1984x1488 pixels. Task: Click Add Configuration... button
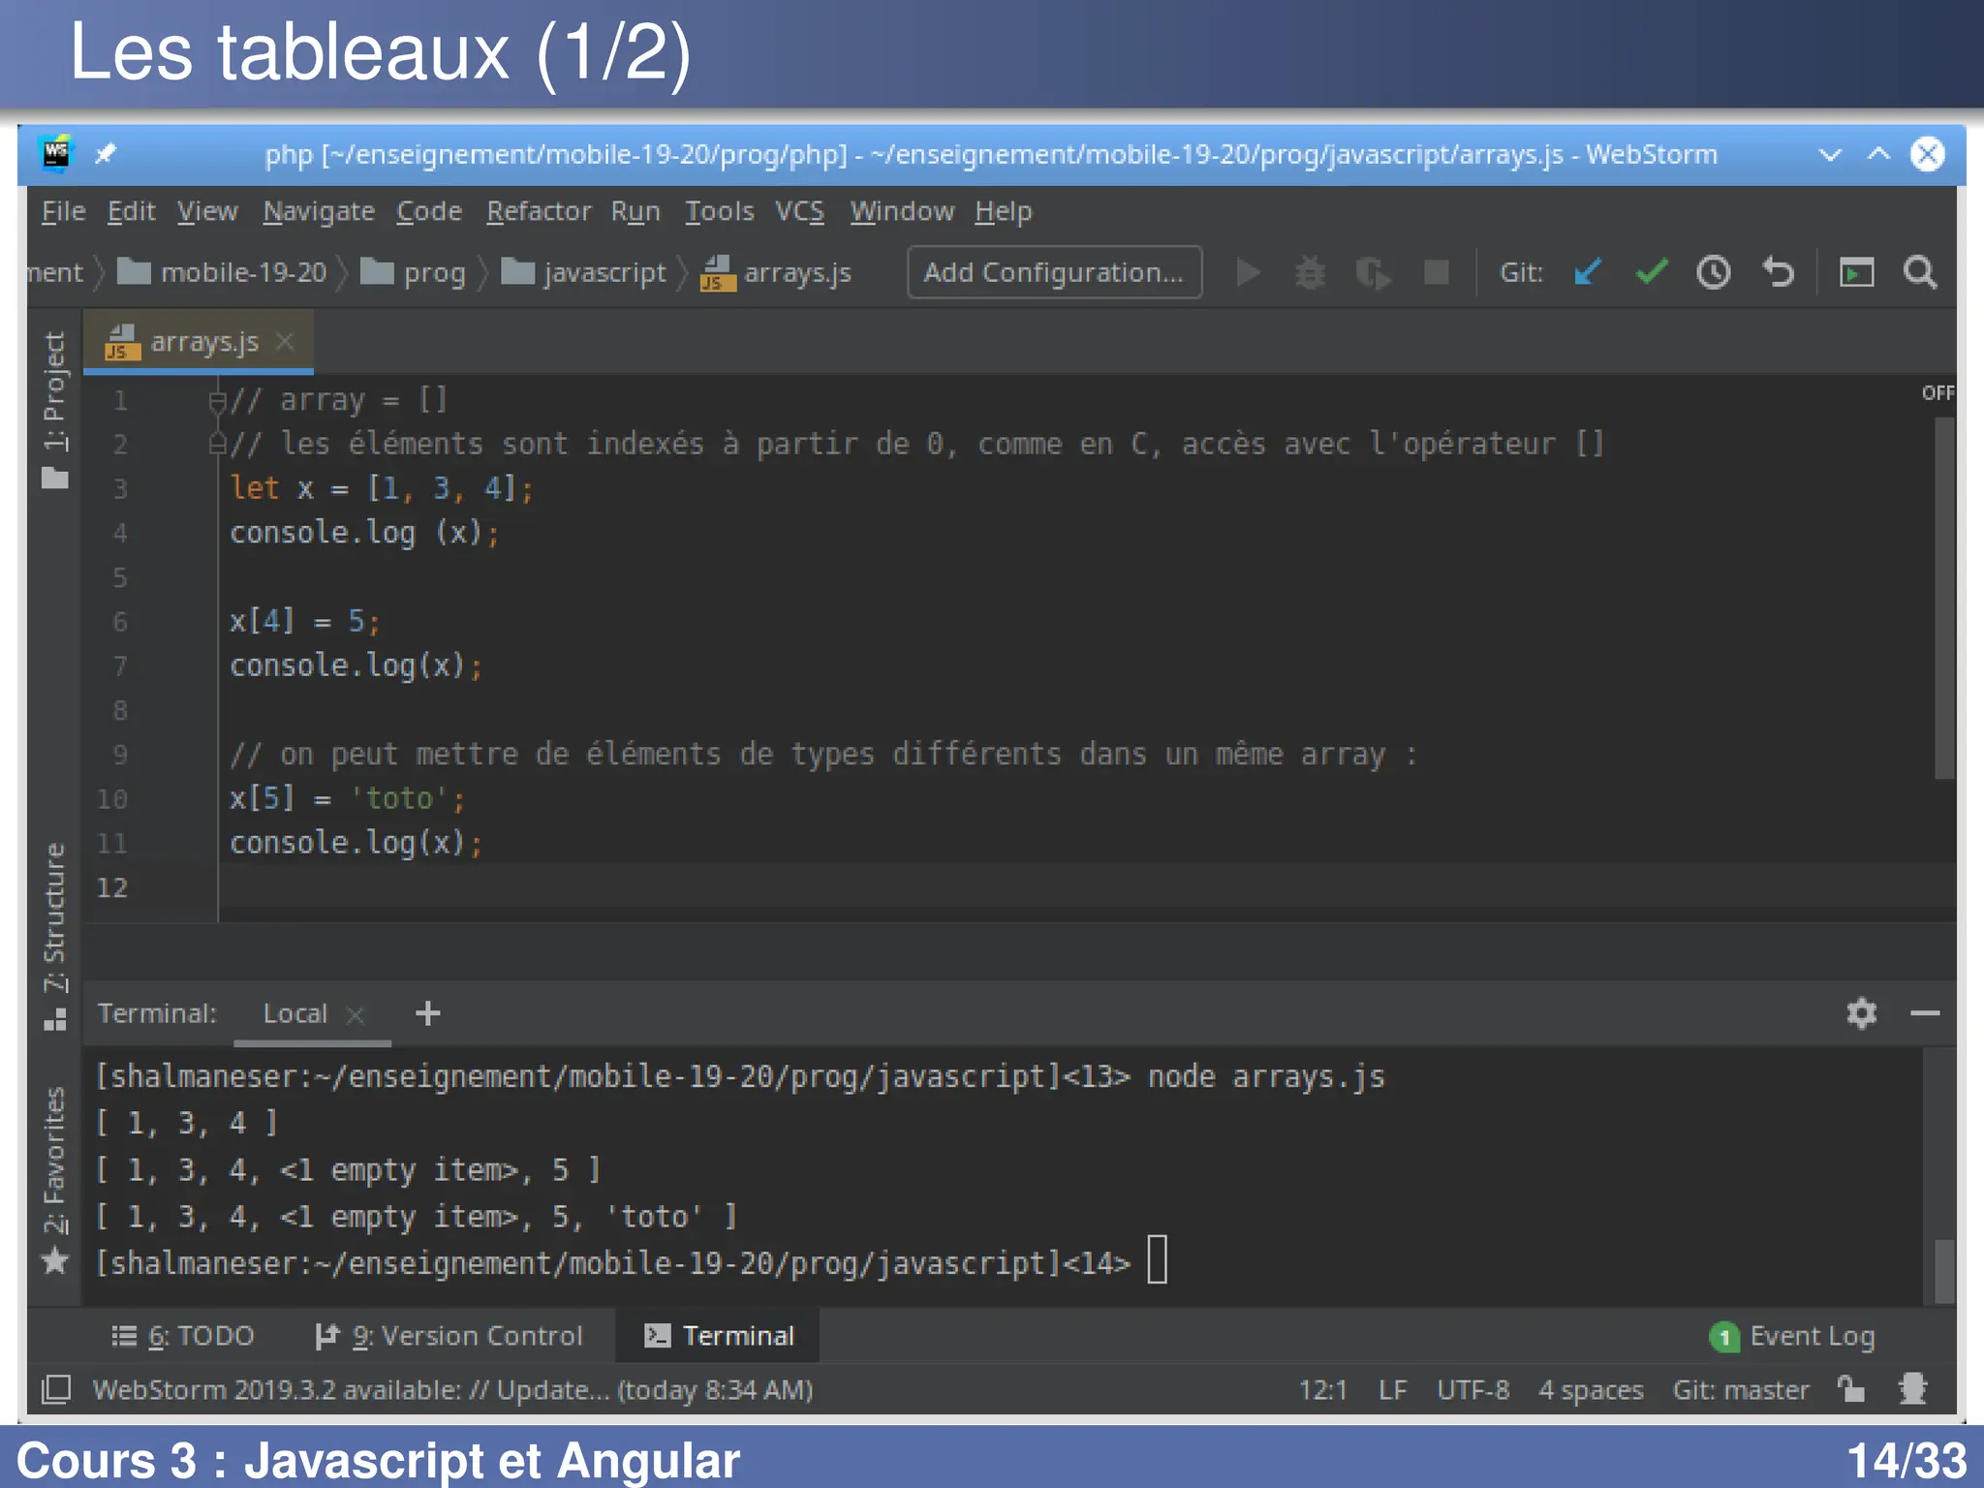1054,273
